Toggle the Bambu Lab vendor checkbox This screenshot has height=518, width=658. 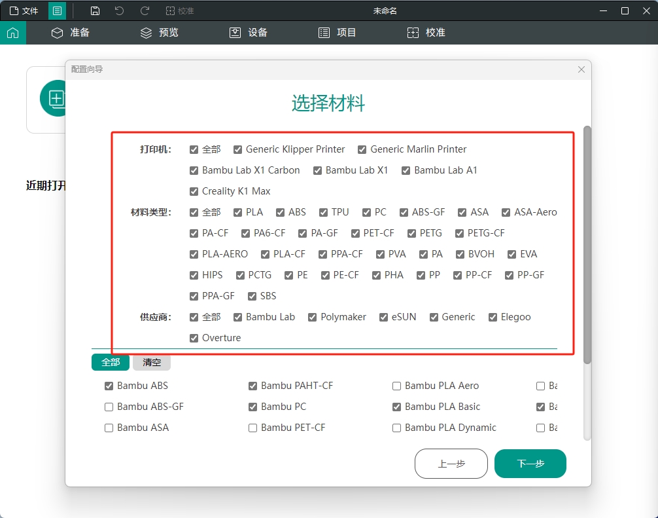[x=237, y=318]
